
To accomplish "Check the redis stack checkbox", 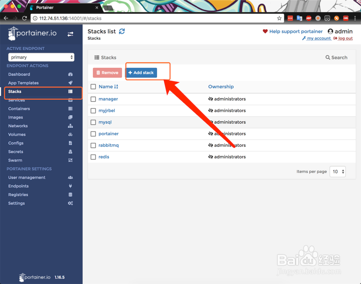I will (x=93, y=157).
